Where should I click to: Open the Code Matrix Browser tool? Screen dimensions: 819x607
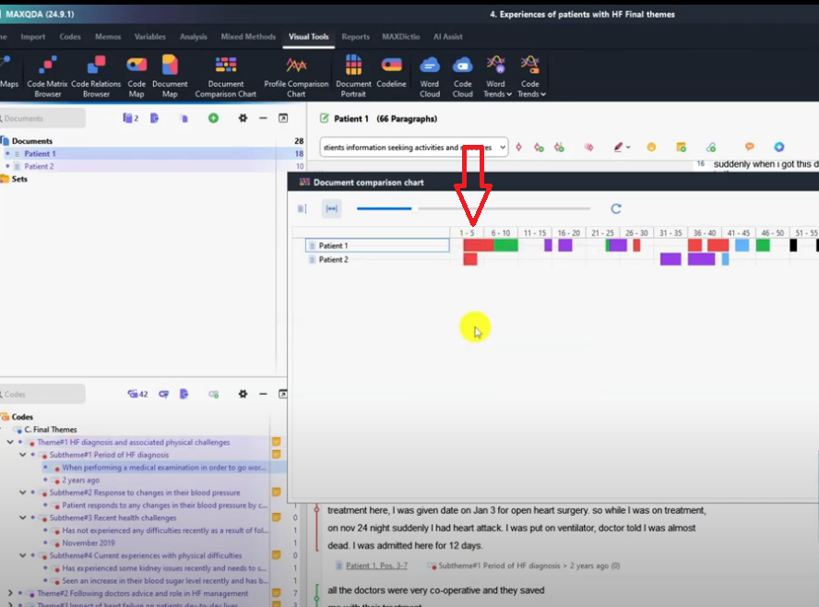coord(47,77)
